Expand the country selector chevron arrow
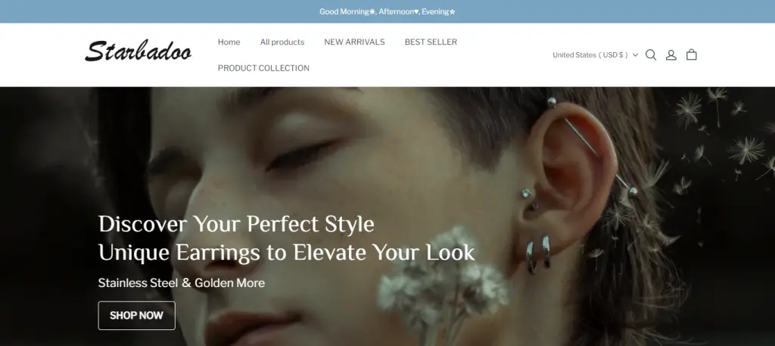775x346 pixels. click(x=635, y=55)
